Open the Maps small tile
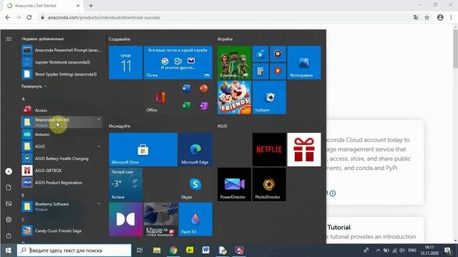The height and width of the screenshot is (257, 458). [278, 71]
